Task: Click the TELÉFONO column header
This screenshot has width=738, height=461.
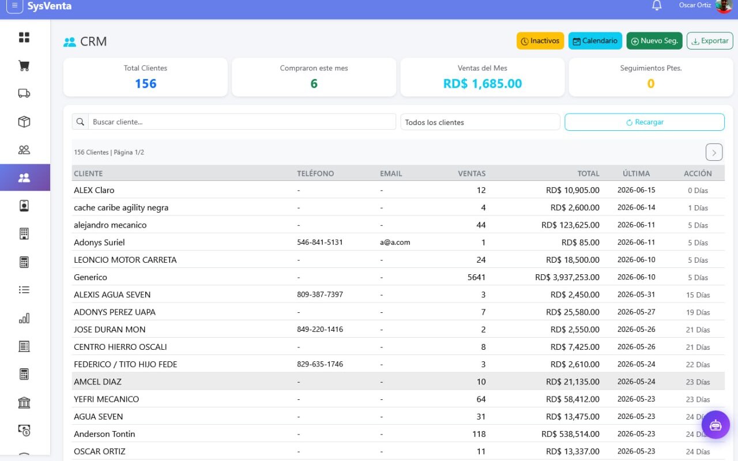Action: click(x=315, y=173)
